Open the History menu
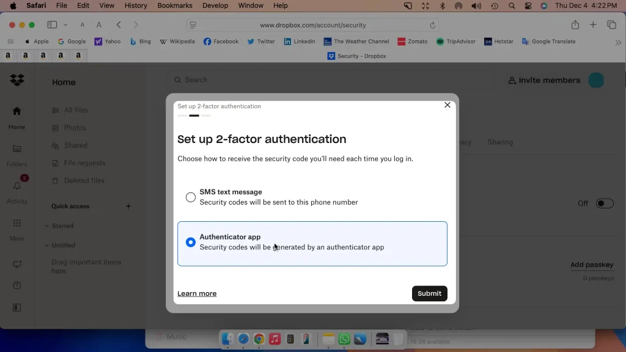Viewport: 626px width, 352px height. (136, 5)
